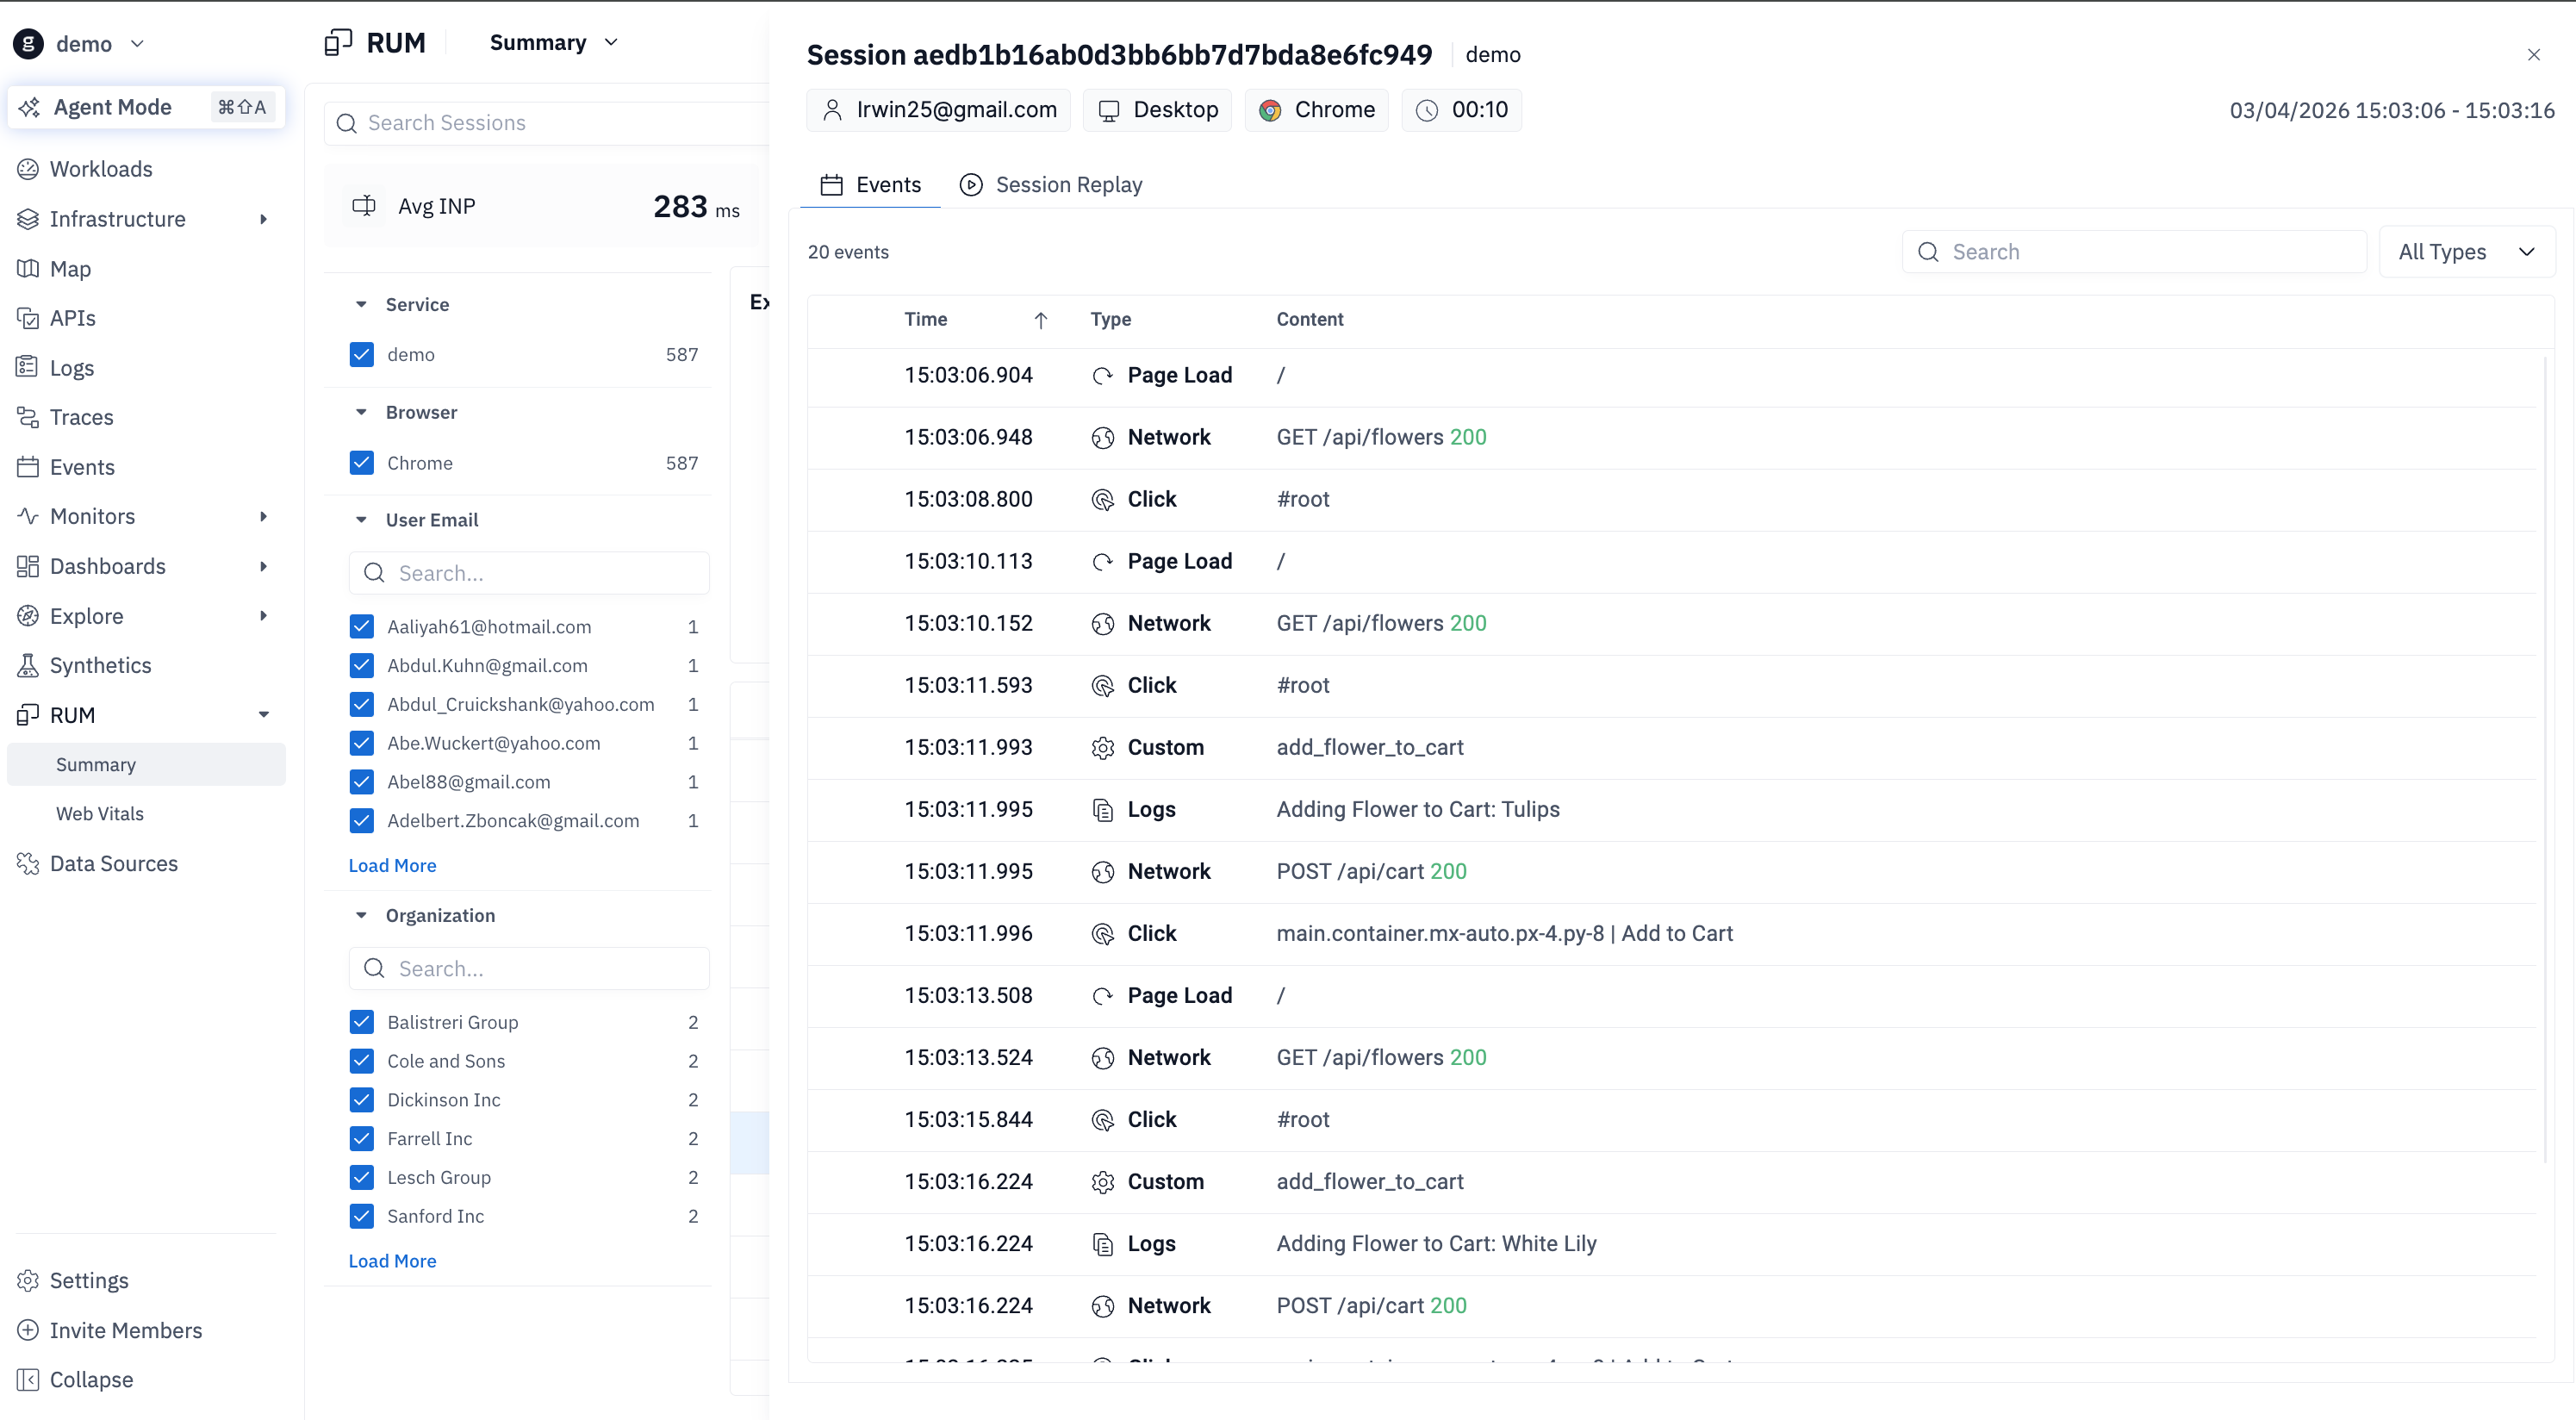The image size is (2576, 1420).
Task: Uncheck the demo service checkbox
Action: pos(362,355)
